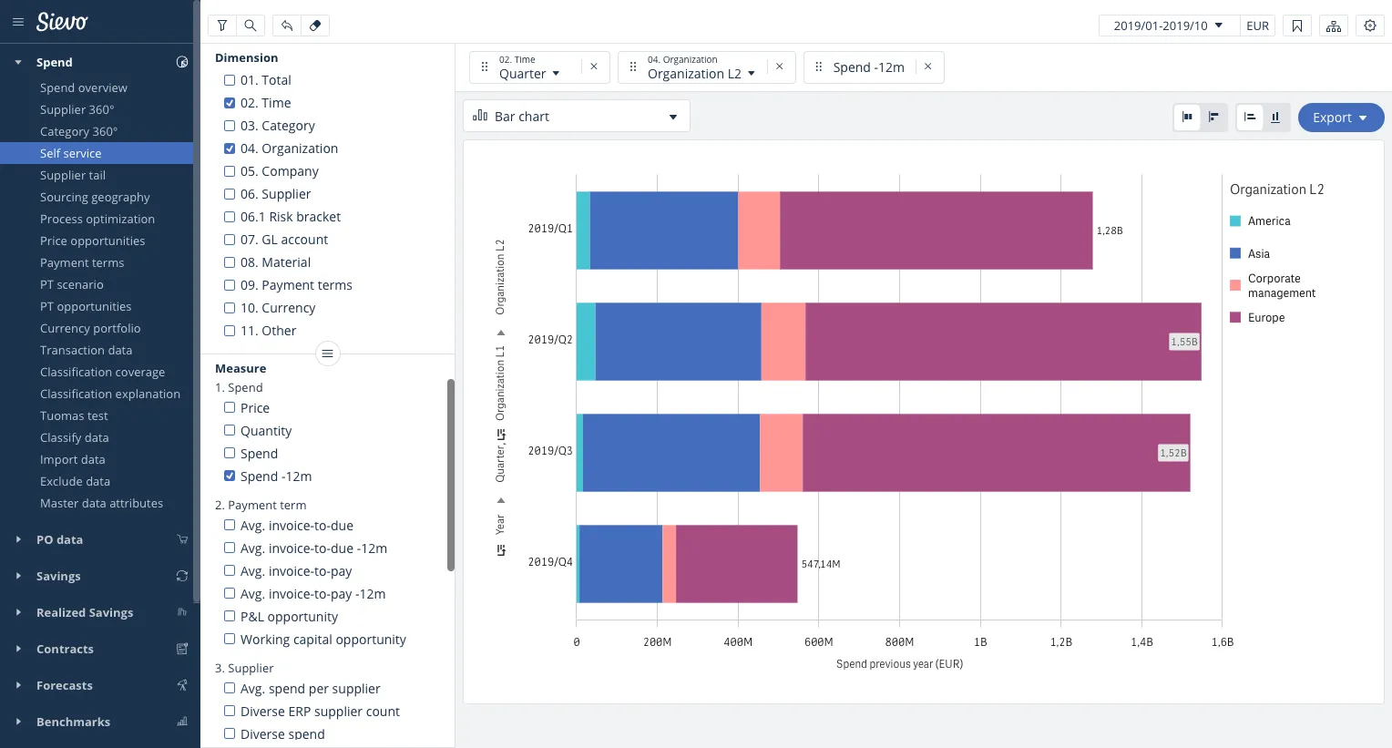
Task: Uncheck the 04. Organization dimension
Action: [x=230, y=149]
